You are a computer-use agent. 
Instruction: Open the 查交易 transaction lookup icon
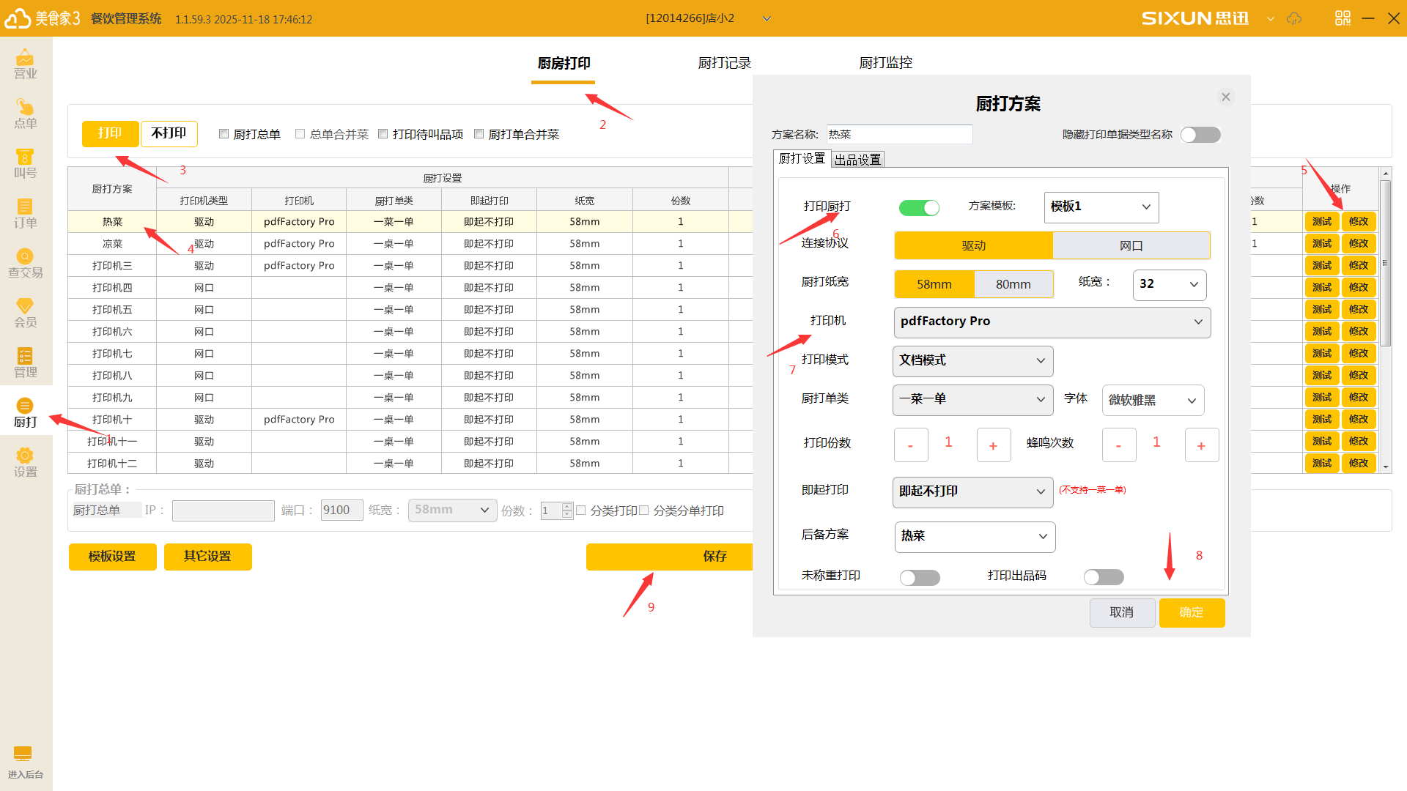[25, 263]
